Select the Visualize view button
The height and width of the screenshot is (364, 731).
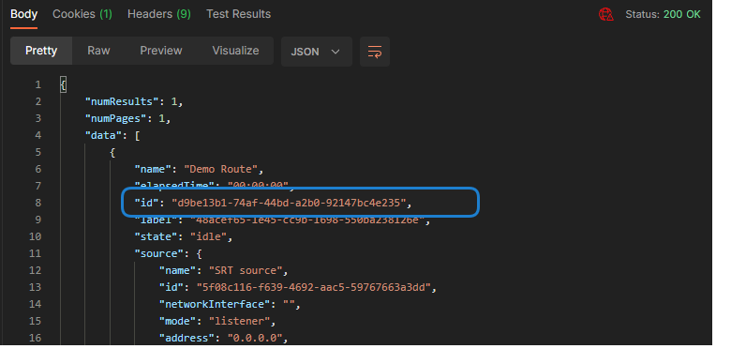click(235, 51)
